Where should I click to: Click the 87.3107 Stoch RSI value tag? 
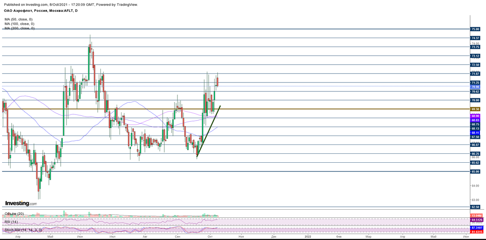coord(476,228)
